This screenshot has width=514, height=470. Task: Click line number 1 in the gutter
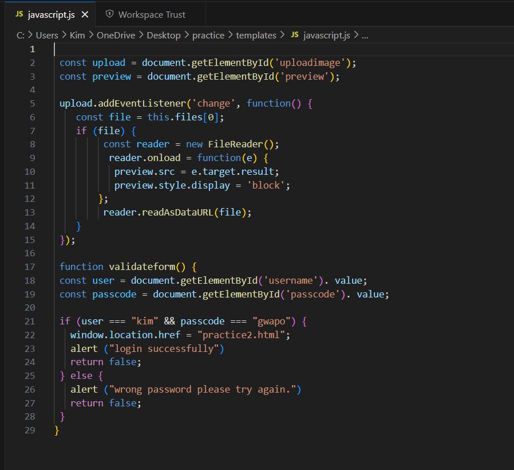(32, 49)
